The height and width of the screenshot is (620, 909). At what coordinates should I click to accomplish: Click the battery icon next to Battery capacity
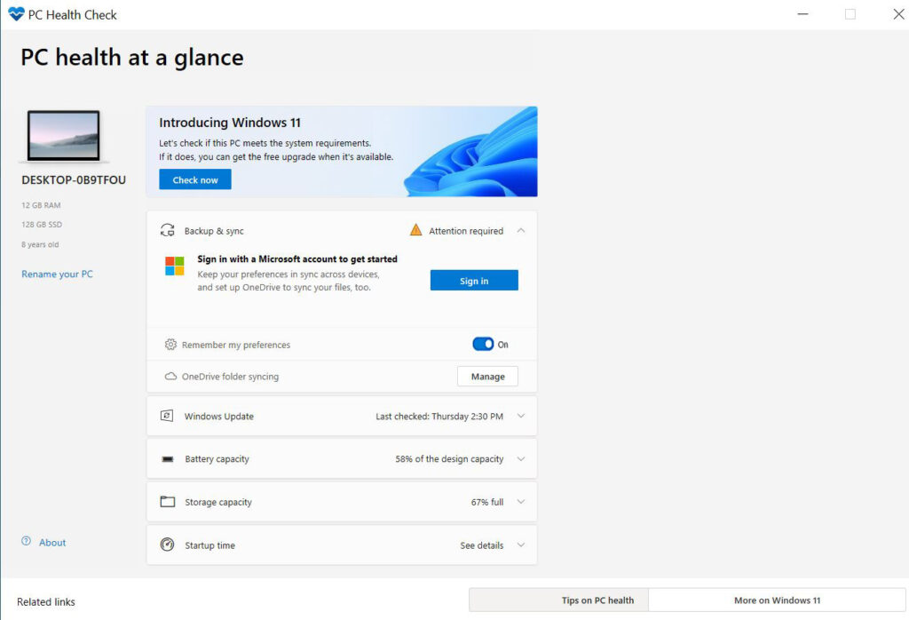click(x=169, y=458)
